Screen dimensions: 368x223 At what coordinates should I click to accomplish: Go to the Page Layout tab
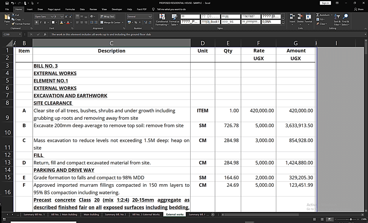click(54, 9)
